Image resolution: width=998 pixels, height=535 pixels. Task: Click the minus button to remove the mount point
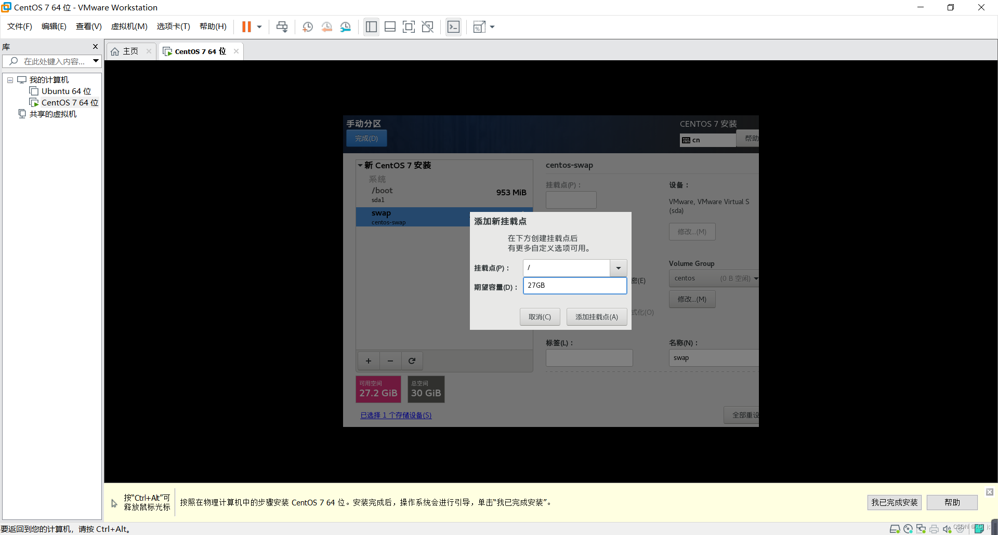click(x=390, y=361)
